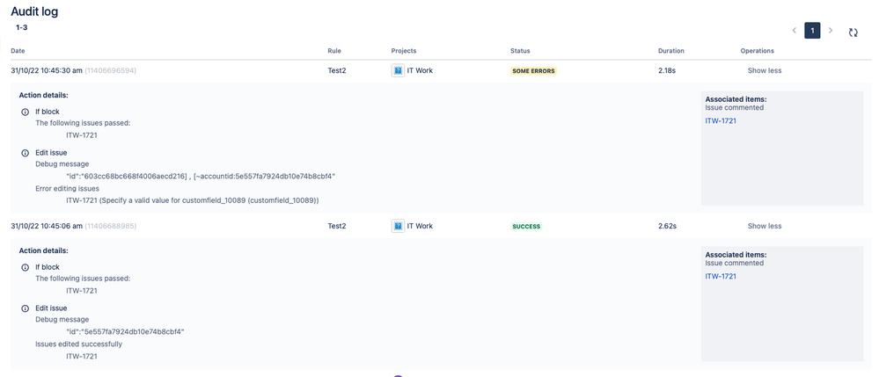The image size is (879, 377).
Task: Click date 31/10/22 10:45:06 am
Action: point(47,227)
